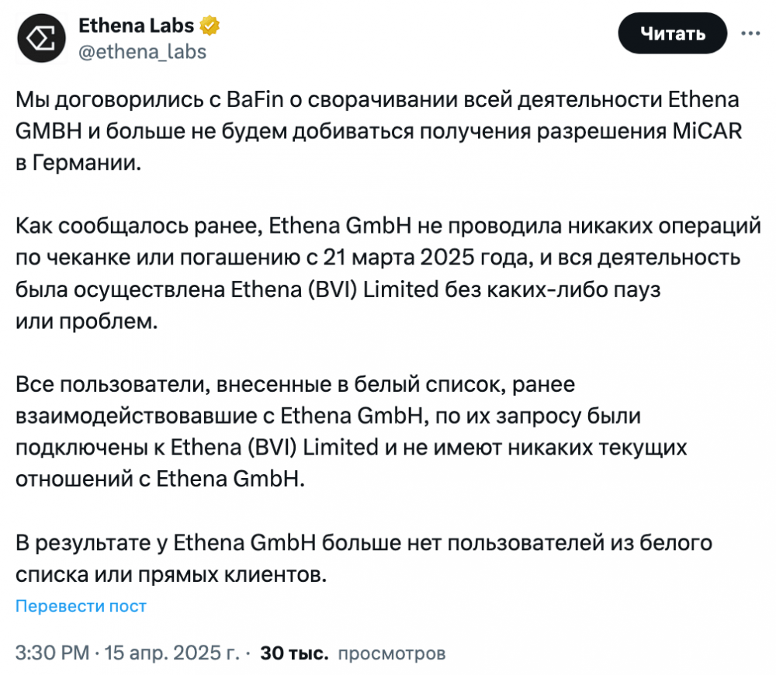Click the date 15 апр. 2025 г.

[x=171, y=652]
